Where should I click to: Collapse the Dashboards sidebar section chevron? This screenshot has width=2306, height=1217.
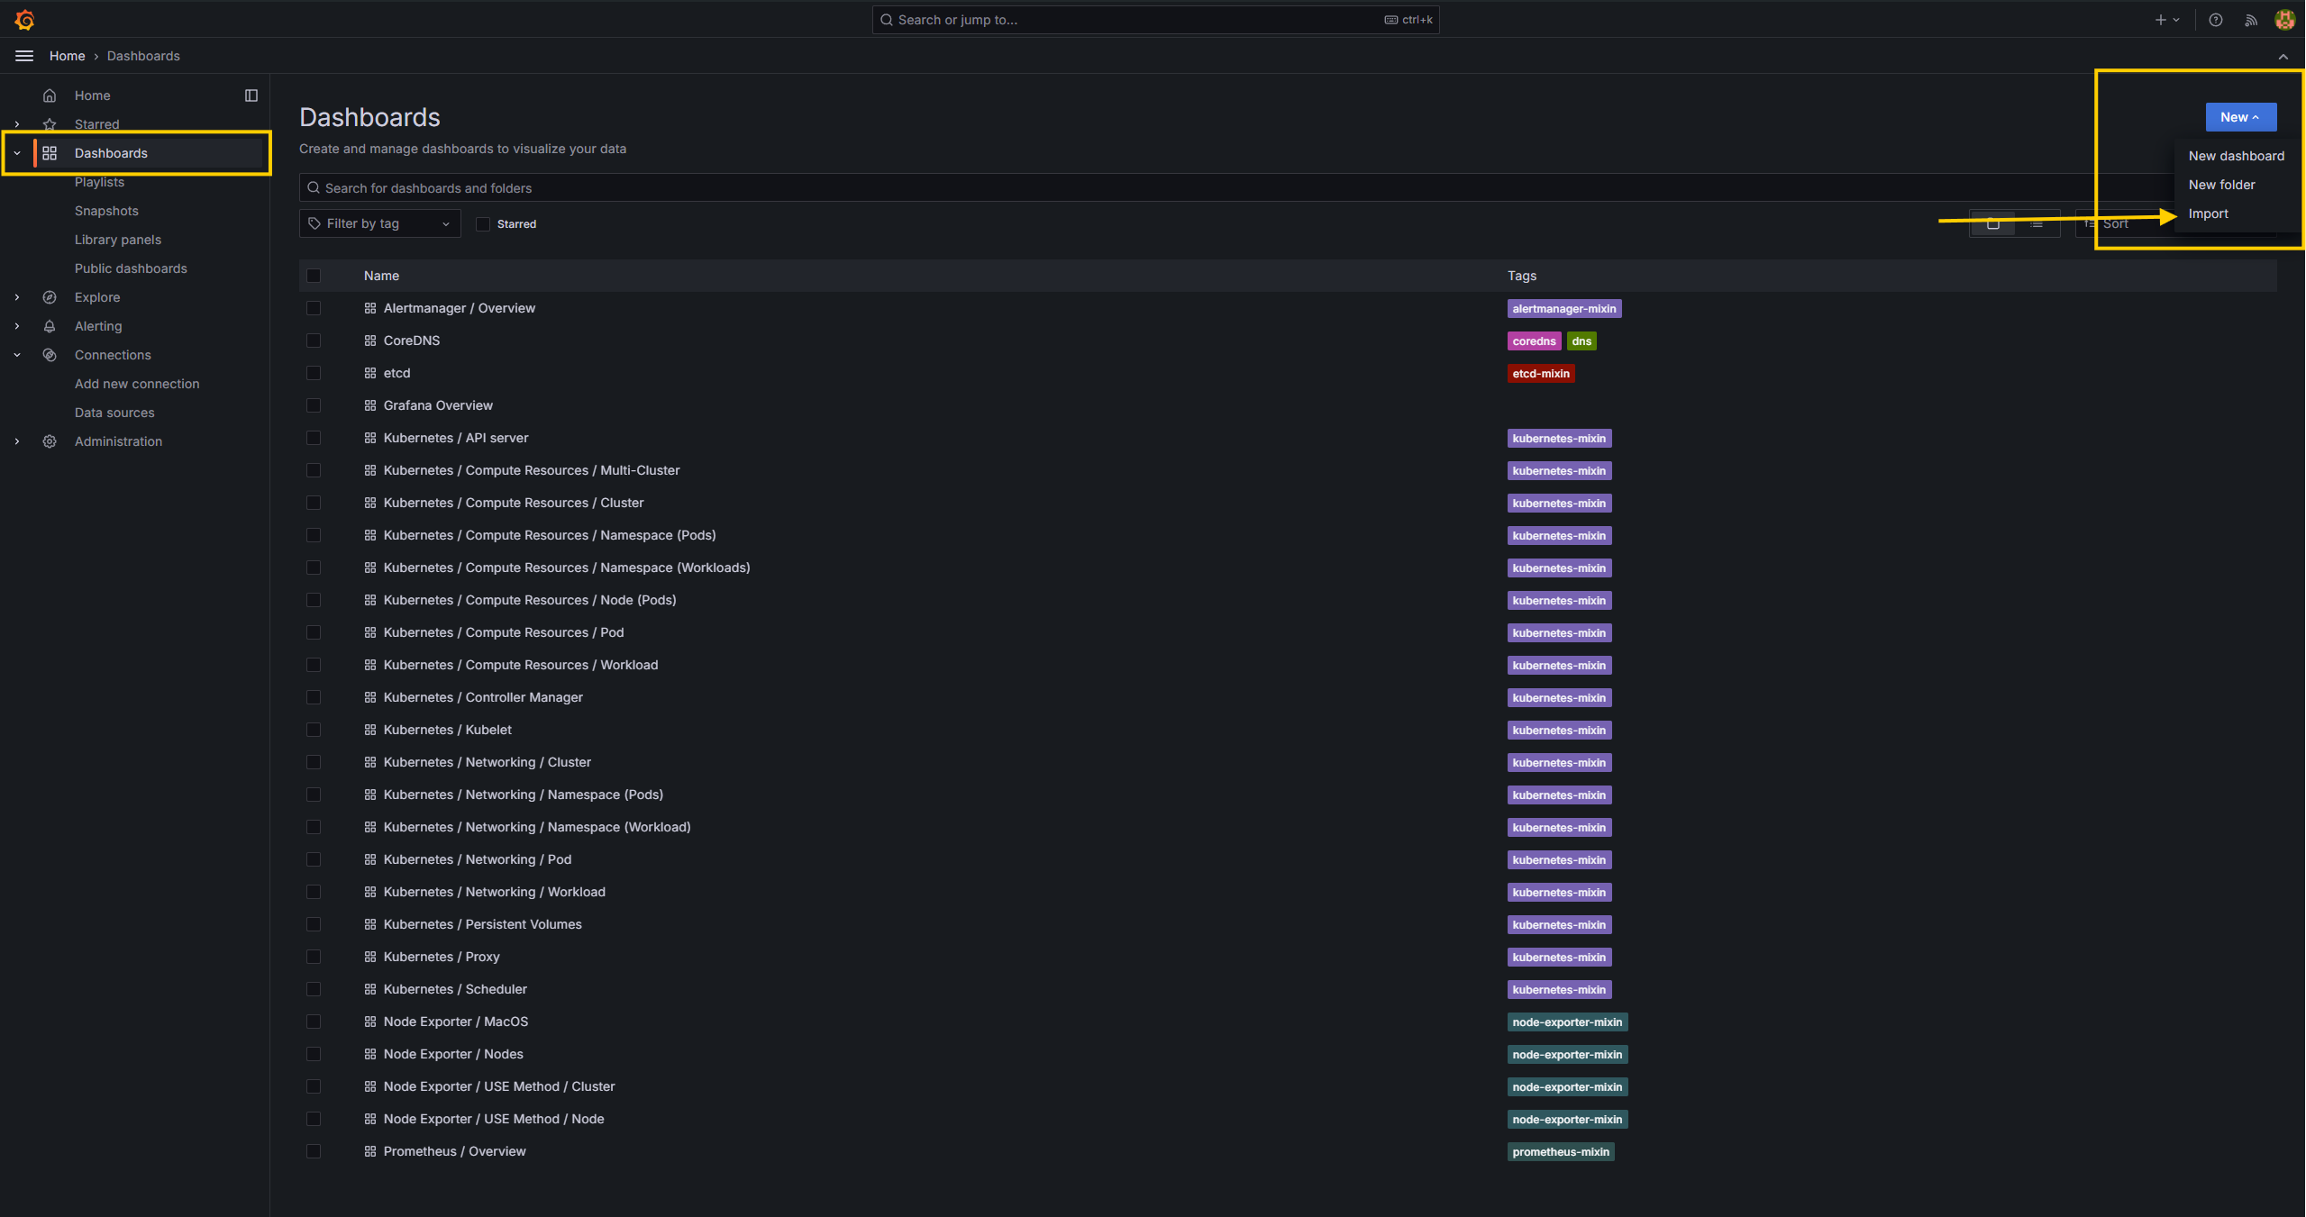[17, 153]
